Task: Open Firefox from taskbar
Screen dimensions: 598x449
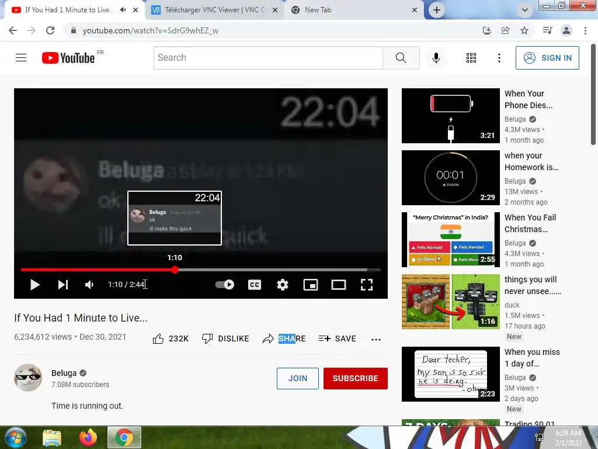Action: [x=88, y=437]
